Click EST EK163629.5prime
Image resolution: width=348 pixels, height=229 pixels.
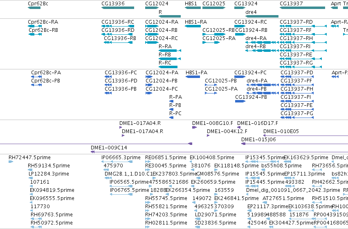(x=306, y=158)
